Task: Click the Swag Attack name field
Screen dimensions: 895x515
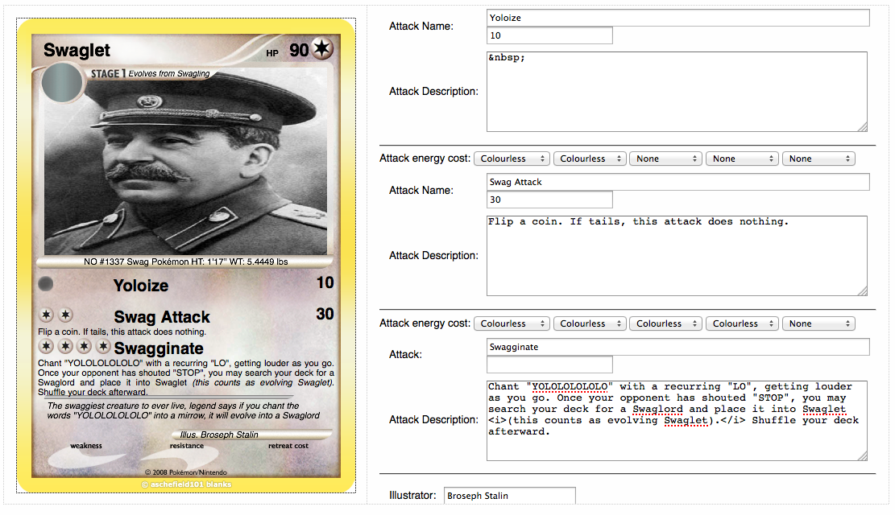Action: tap(678, 182)
